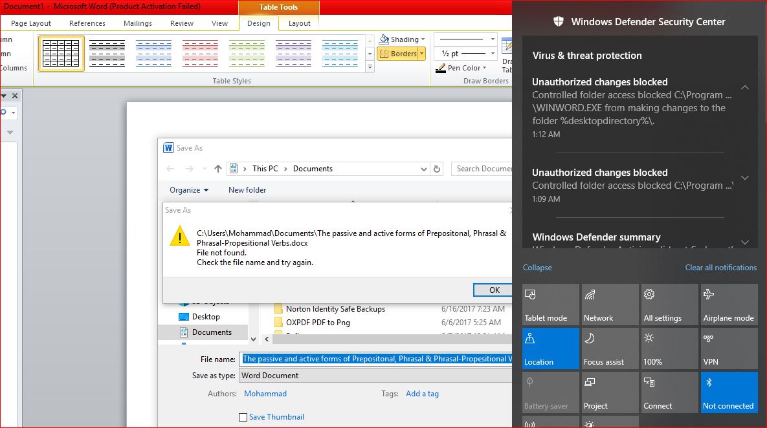Close the left navigation pane in Word

point(15,96)
